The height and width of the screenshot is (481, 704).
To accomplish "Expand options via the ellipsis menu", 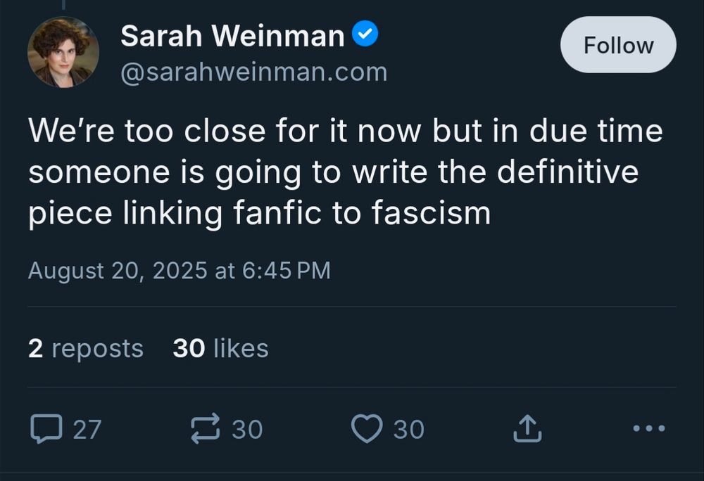I will [649, 430].
